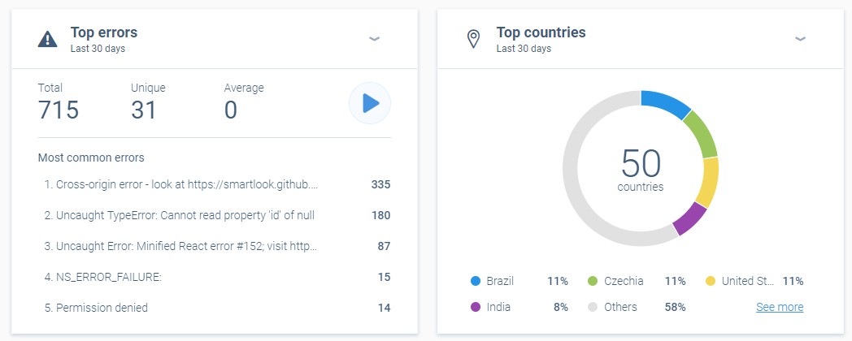Collapse the Top countries card chevron
The height and width of the screenshot is (341, 852).
click(x=800, y=38)
